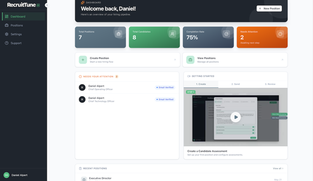The image size is (313, 181).
Task: Open Daniel Alpert Chief Technology Officer row
Action: 127,99
